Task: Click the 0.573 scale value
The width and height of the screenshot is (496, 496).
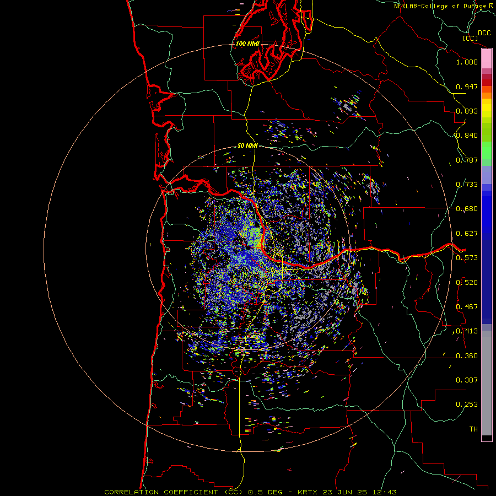Action: click(467, 258)
